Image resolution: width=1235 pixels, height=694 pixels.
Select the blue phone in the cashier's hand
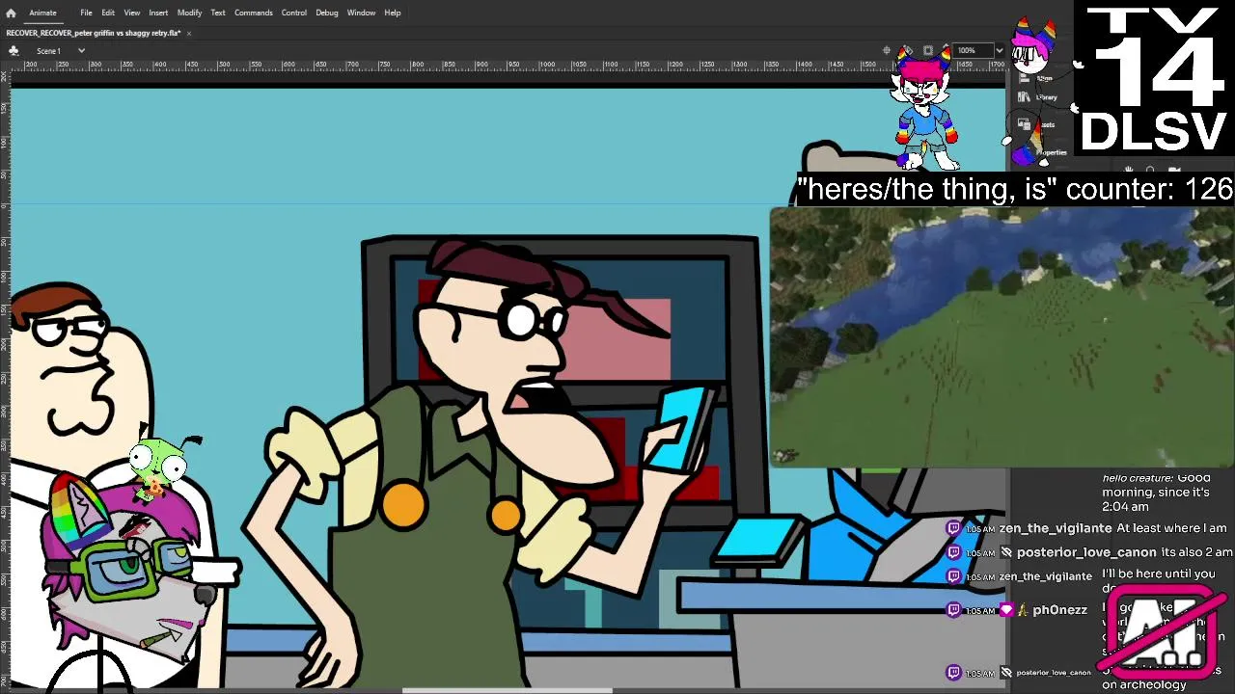click(680, 429)
